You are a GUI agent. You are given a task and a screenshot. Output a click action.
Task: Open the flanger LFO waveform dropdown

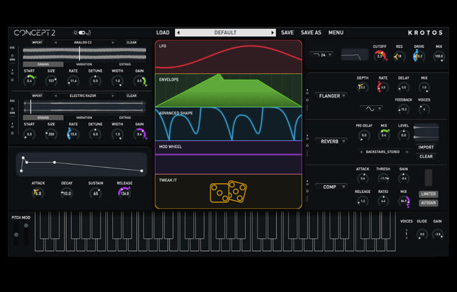point(372,109)
